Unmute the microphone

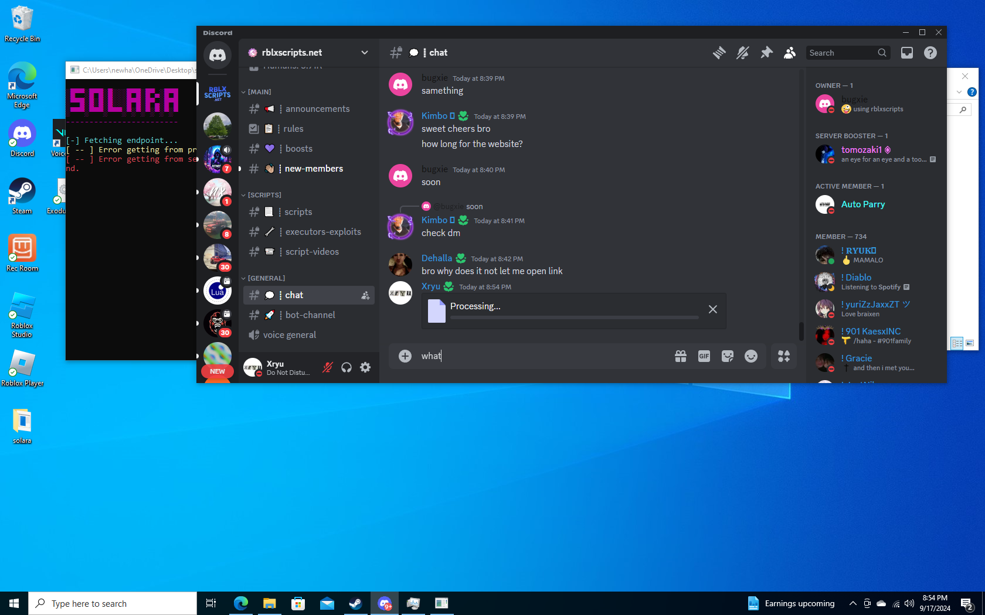click(328, 367)
